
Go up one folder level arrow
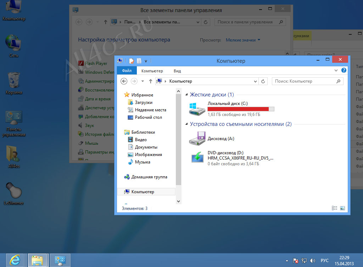150,81
